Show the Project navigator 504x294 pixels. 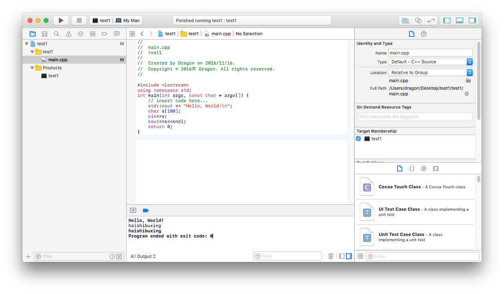32,34
